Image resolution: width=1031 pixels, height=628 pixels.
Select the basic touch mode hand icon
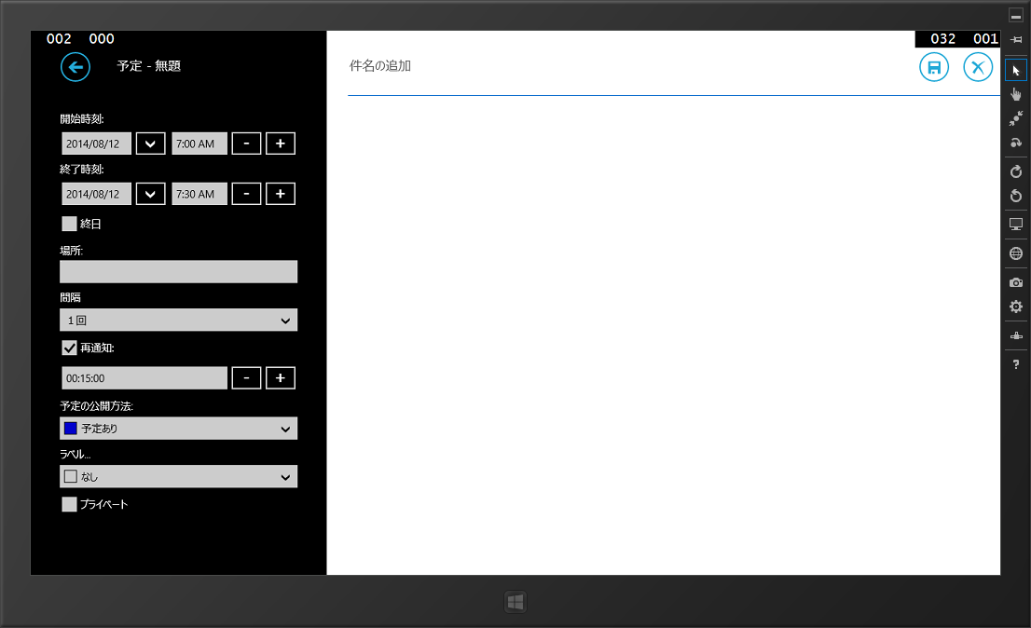(1016, 93)
